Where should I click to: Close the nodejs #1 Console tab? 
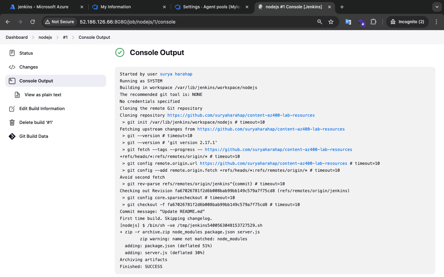coord(329,7)
